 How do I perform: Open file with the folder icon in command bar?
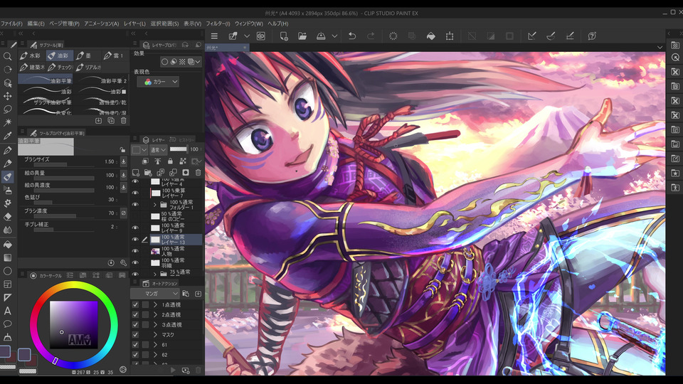[302, 36]
